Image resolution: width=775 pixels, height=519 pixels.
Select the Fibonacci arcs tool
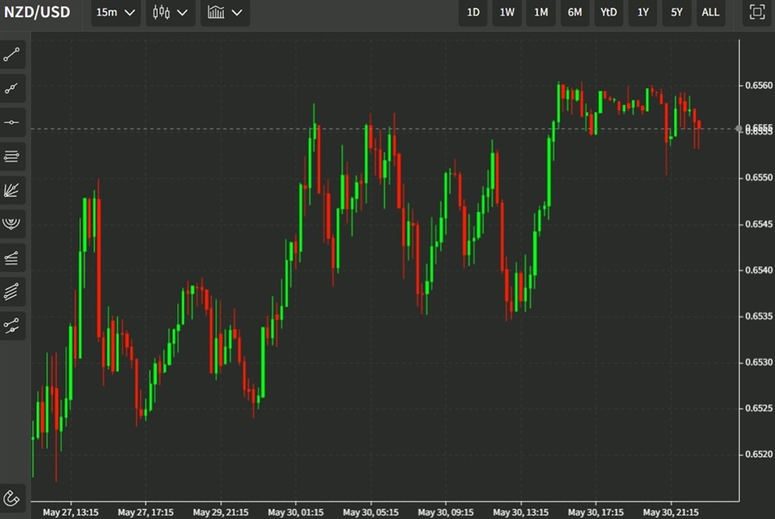[x=12, y=224]
